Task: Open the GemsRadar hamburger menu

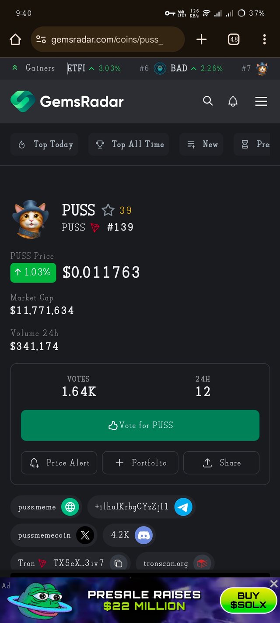Action: (261, 102)
